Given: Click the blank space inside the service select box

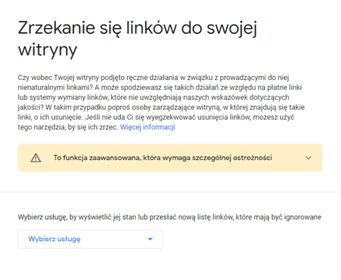Looking at the screenshot, I should [113, 239].
